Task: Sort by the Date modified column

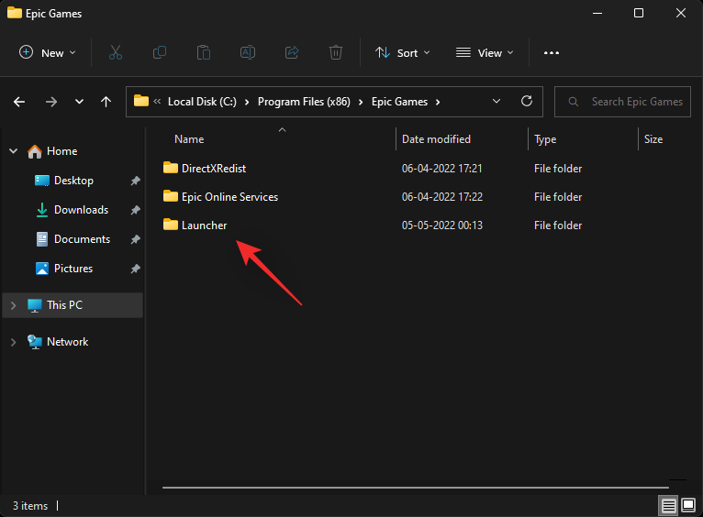Action: [x=436, y=139]
